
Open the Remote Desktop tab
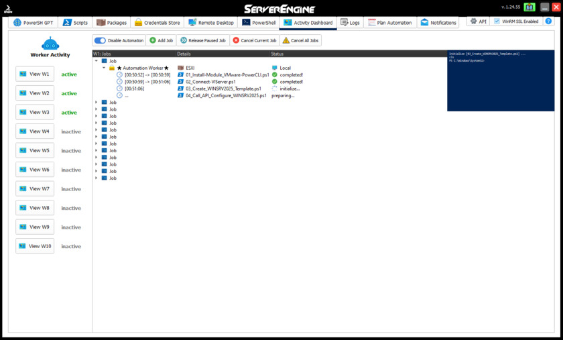click(x=210, y=23)
